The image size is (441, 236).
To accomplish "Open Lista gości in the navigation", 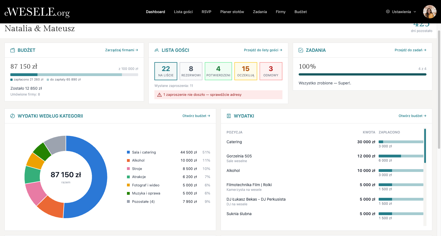I will [x=183, y=12].
